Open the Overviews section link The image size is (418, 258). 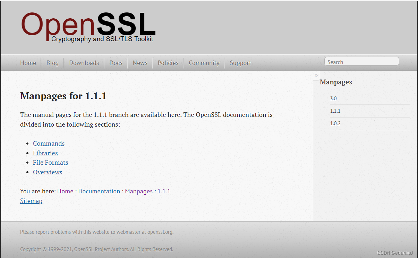coord(48,172)
